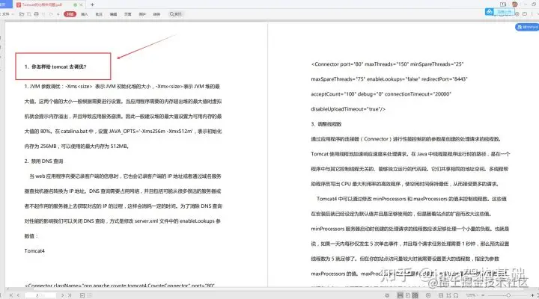Open the zoom percentage dropdown
Viewport: 539px width, 299px height.
[x=472, y=295]
